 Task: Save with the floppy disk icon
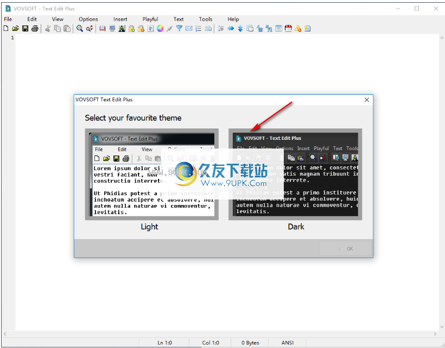26,28
